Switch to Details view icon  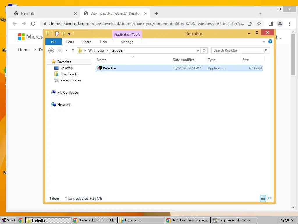coord(263,198)
